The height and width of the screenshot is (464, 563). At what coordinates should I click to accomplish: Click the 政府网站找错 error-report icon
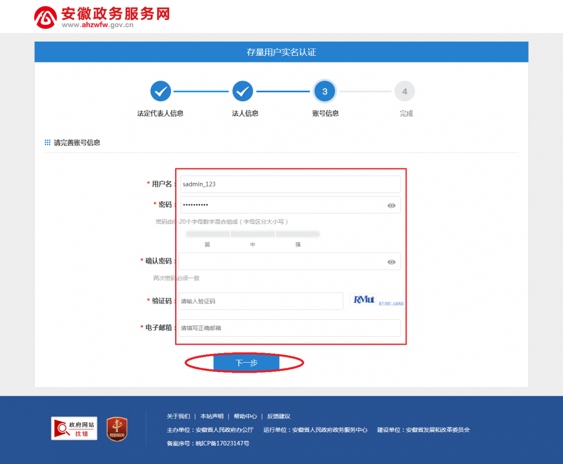(74, 428)
